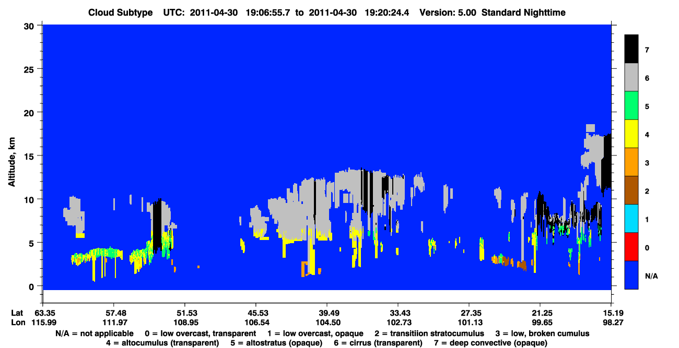Click latitude value 21.25
Viewport: 679px width, 348px height.
coord(540,313)
